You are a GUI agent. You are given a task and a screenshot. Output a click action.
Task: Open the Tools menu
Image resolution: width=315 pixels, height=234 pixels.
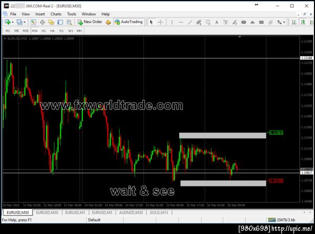click(x=71, y=14)
